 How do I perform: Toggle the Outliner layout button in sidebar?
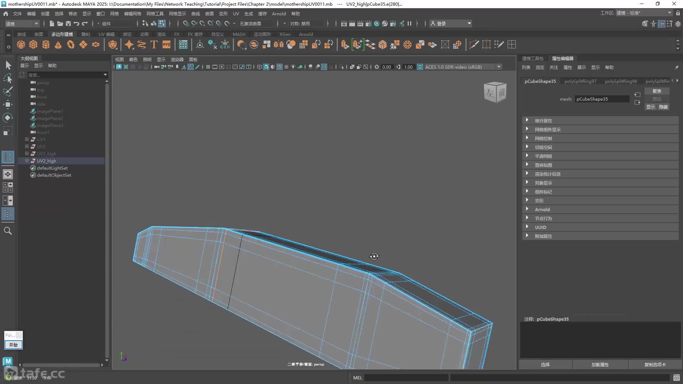tap(8, 214)
